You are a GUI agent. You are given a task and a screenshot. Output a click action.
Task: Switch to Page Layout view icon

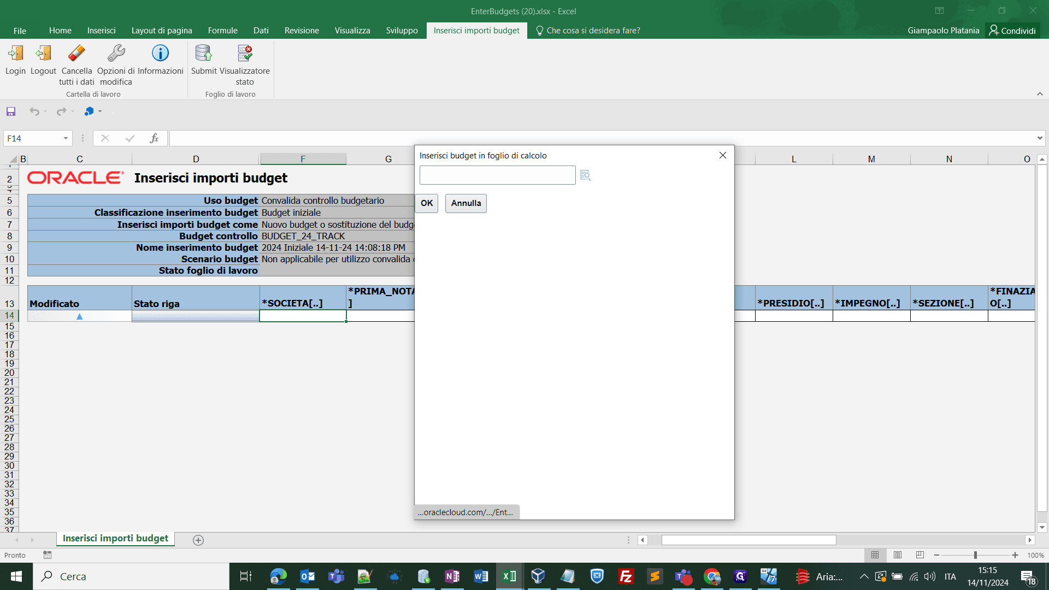pos(898,555)
